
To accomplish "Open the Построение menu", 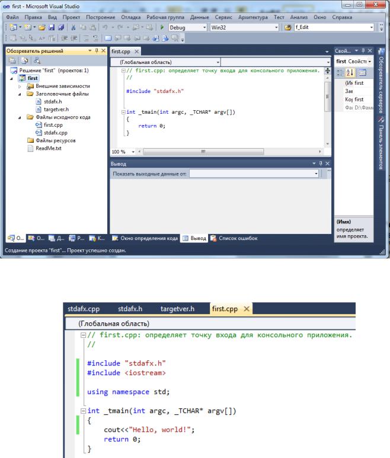I will point(101,17).
